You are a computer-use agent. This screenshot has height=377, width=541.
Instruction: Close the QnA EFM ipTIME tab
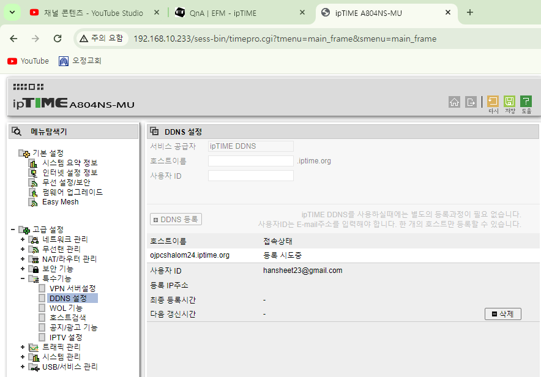(302, 12)
